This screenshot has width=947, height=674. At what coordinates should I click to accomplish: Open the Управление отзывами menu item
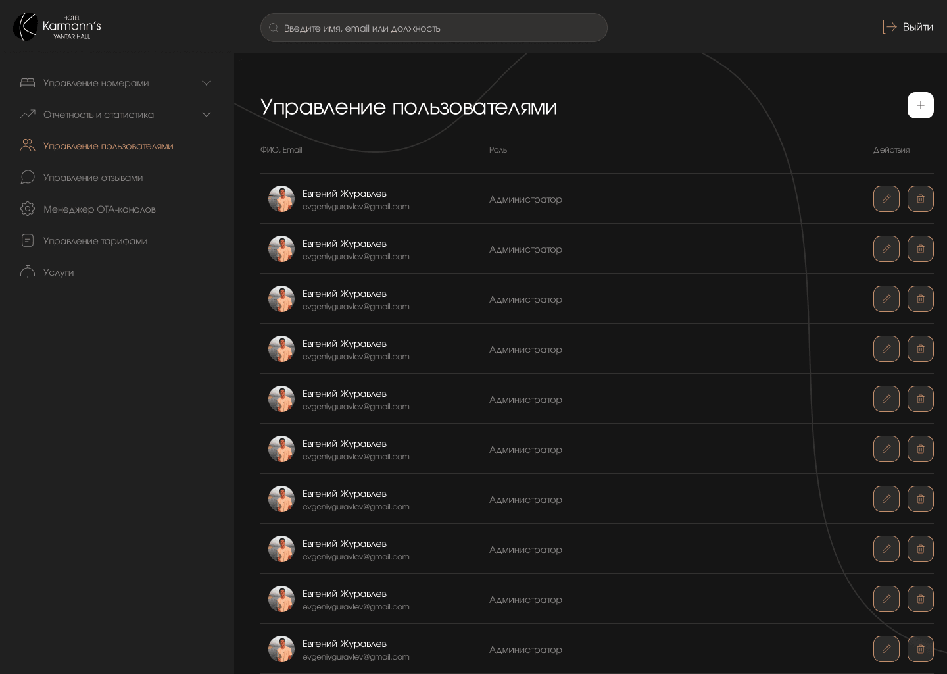93,178
